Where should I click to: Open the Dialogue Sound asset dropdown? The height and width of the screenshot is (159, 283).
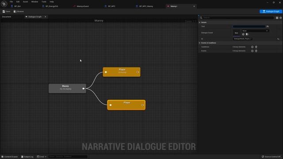pyautogui.click(x=255, y=31)
